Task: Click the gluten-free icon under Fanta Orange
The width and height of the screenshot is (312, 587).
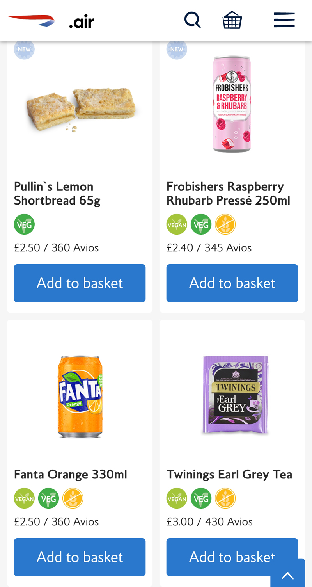Action: [x=73, y=498]
